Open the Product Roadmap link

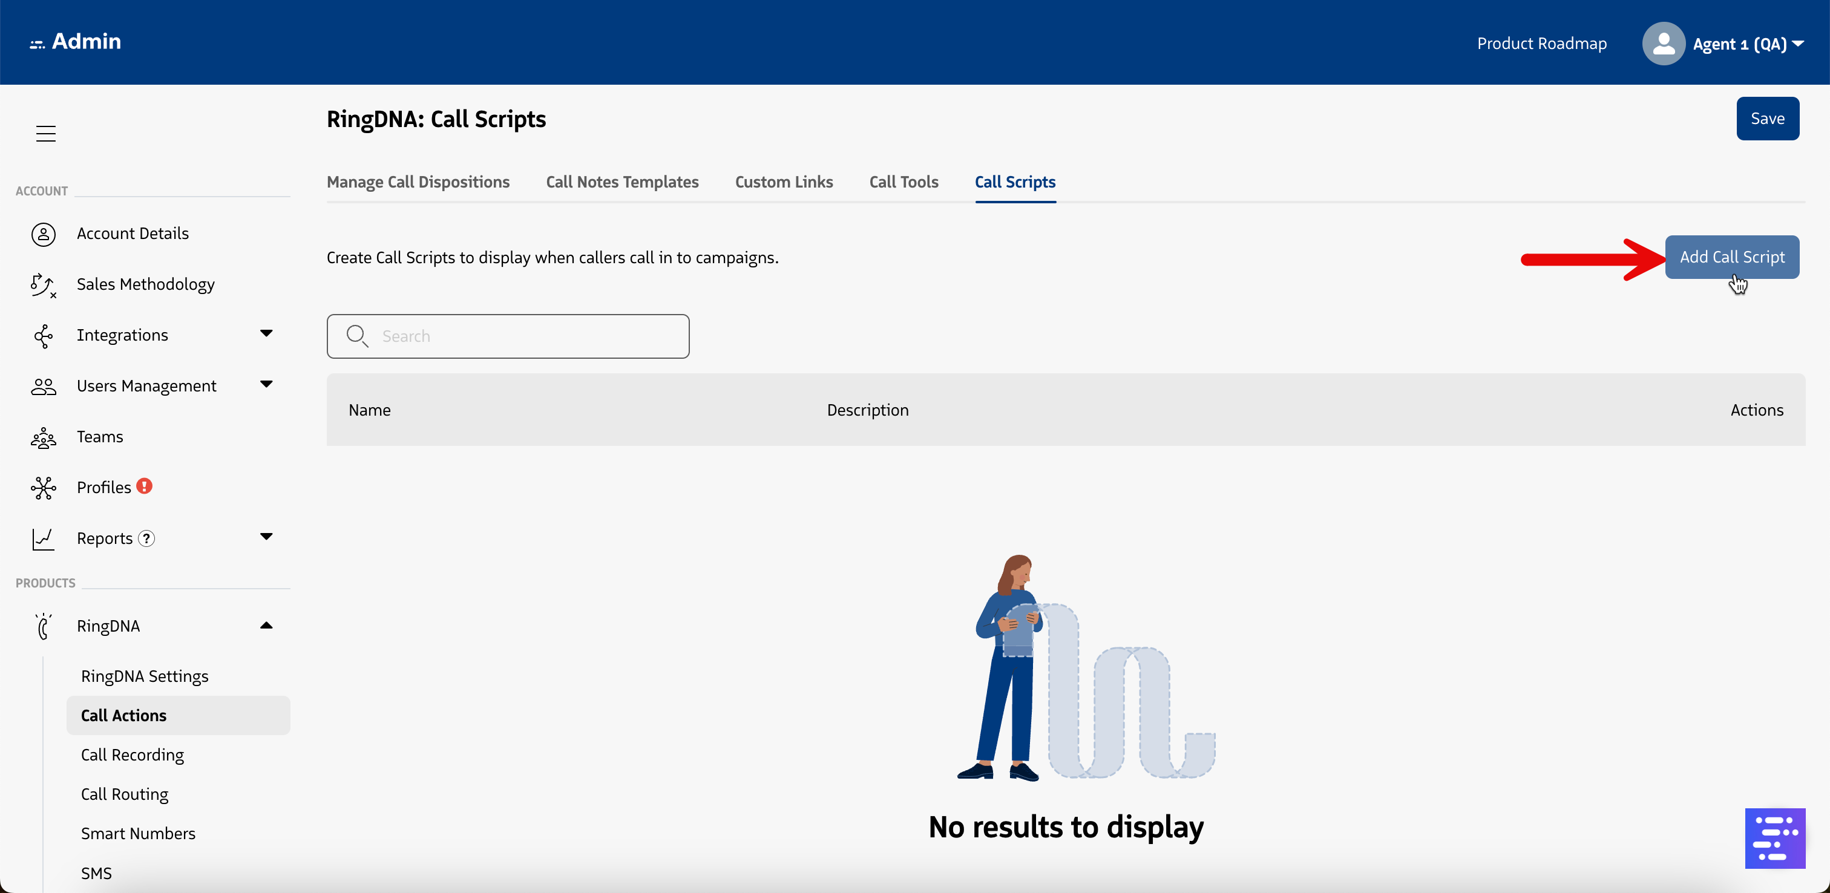[x=1541, y=44]
